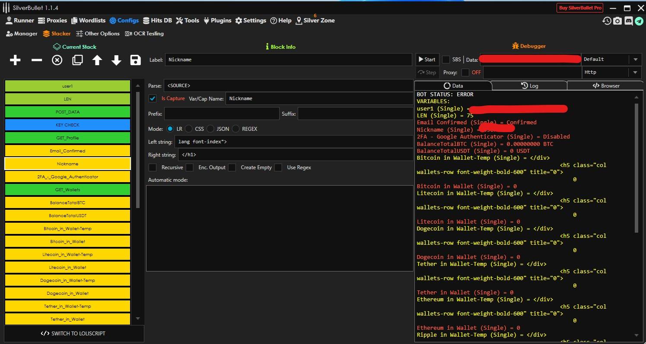
Task: Open the Telegram icon link
Action: pyautogui.click(x=639, y=21)
